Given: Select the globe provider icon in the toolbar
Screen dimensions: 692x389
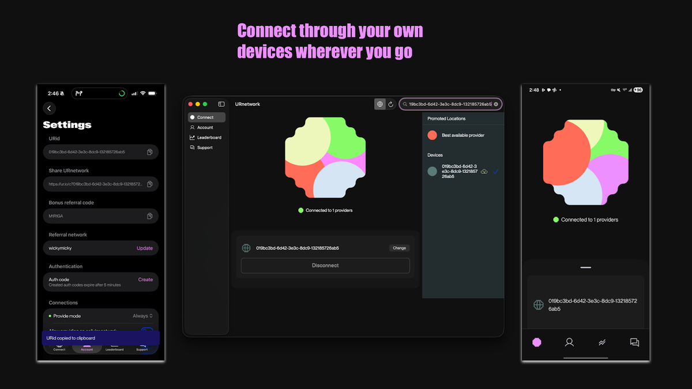Looking at the screenshot, I should (x=379, y=104).
